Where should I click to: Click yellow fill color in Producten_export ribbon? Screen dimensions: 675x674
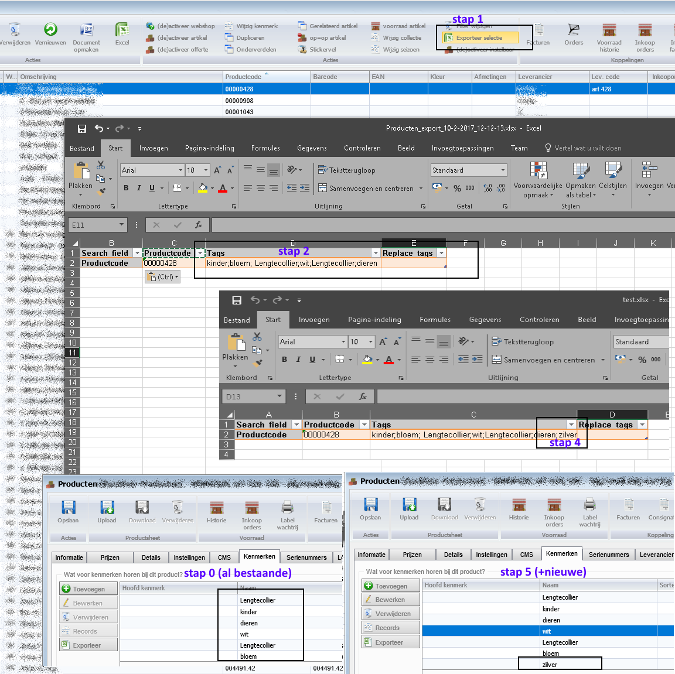click(203, 188)
